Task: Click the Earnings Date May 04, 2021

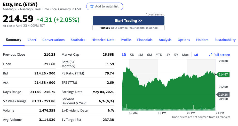Action: point(103,92)
